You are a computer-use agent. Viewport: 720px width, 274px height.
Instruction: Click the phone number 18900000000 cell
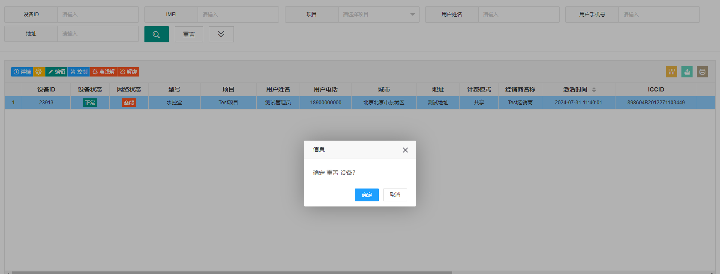point(326,103)
